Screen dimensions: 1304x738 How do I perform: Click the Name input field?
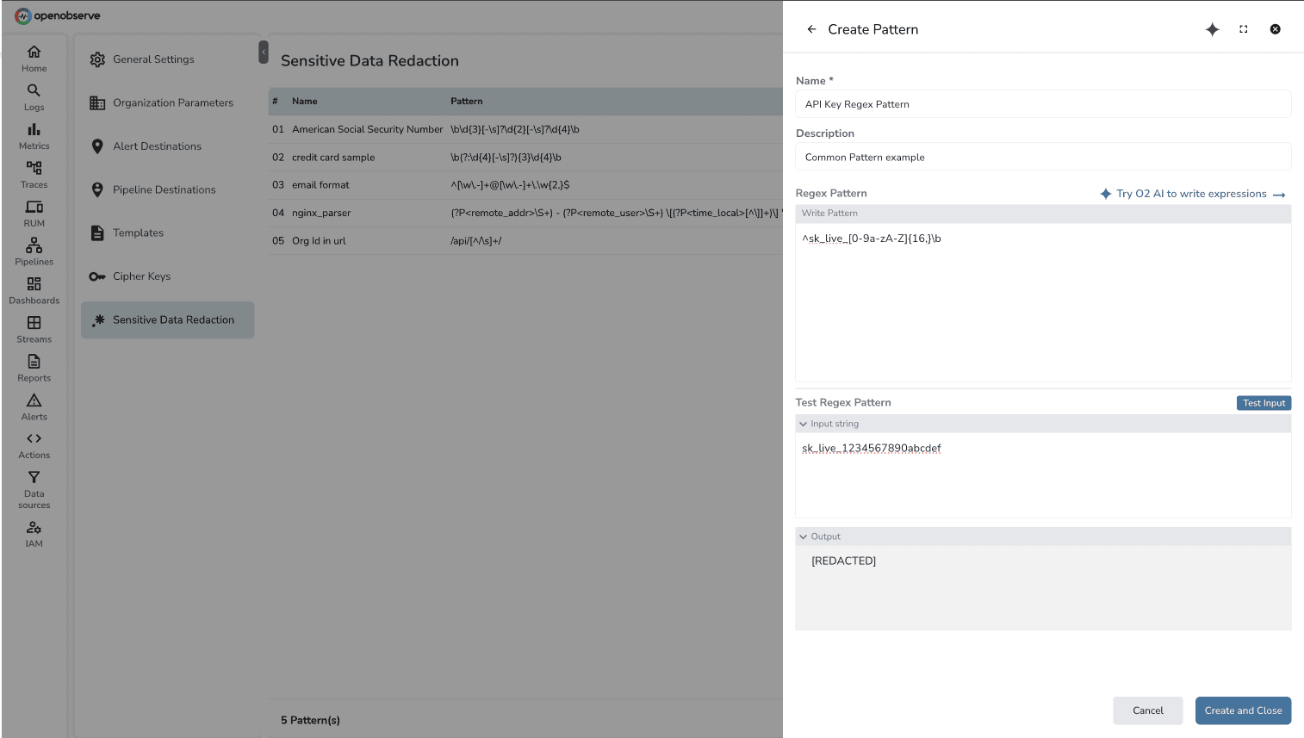tap(1042, 104)
